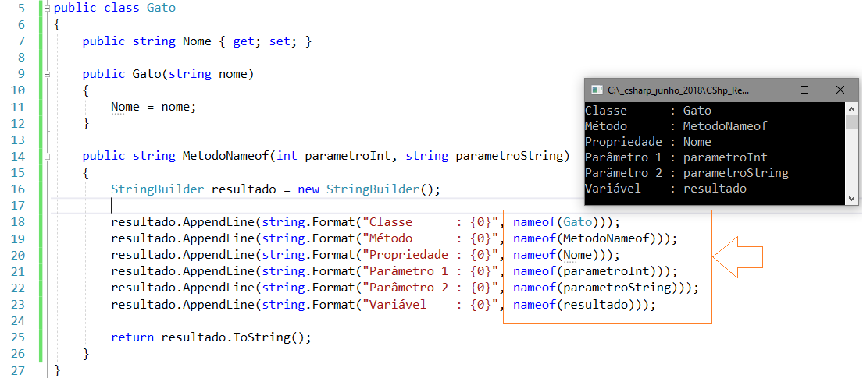The image size is (863, 378).
Task: Click parametroInt parameter in the method signature
Action: tap(348, 157)
